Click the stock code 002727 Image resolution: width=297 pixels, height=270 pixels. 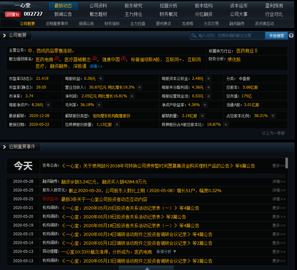(33, 14)
